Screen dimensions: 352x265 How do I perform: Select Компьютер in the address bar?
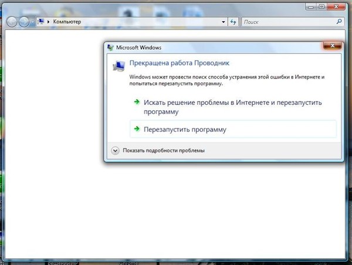[x=67, y=22]
